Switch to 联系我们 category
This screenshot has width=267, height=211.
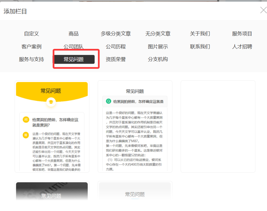tap(200, 47)
